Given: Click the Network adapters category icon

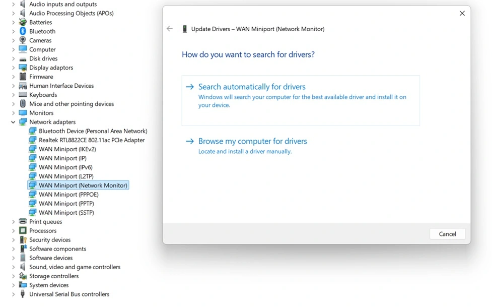Looking at the screenshot, I should 23,121.
